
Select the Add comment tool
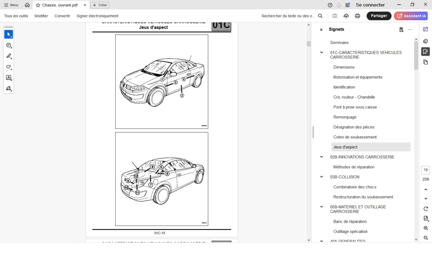point(8,45)
